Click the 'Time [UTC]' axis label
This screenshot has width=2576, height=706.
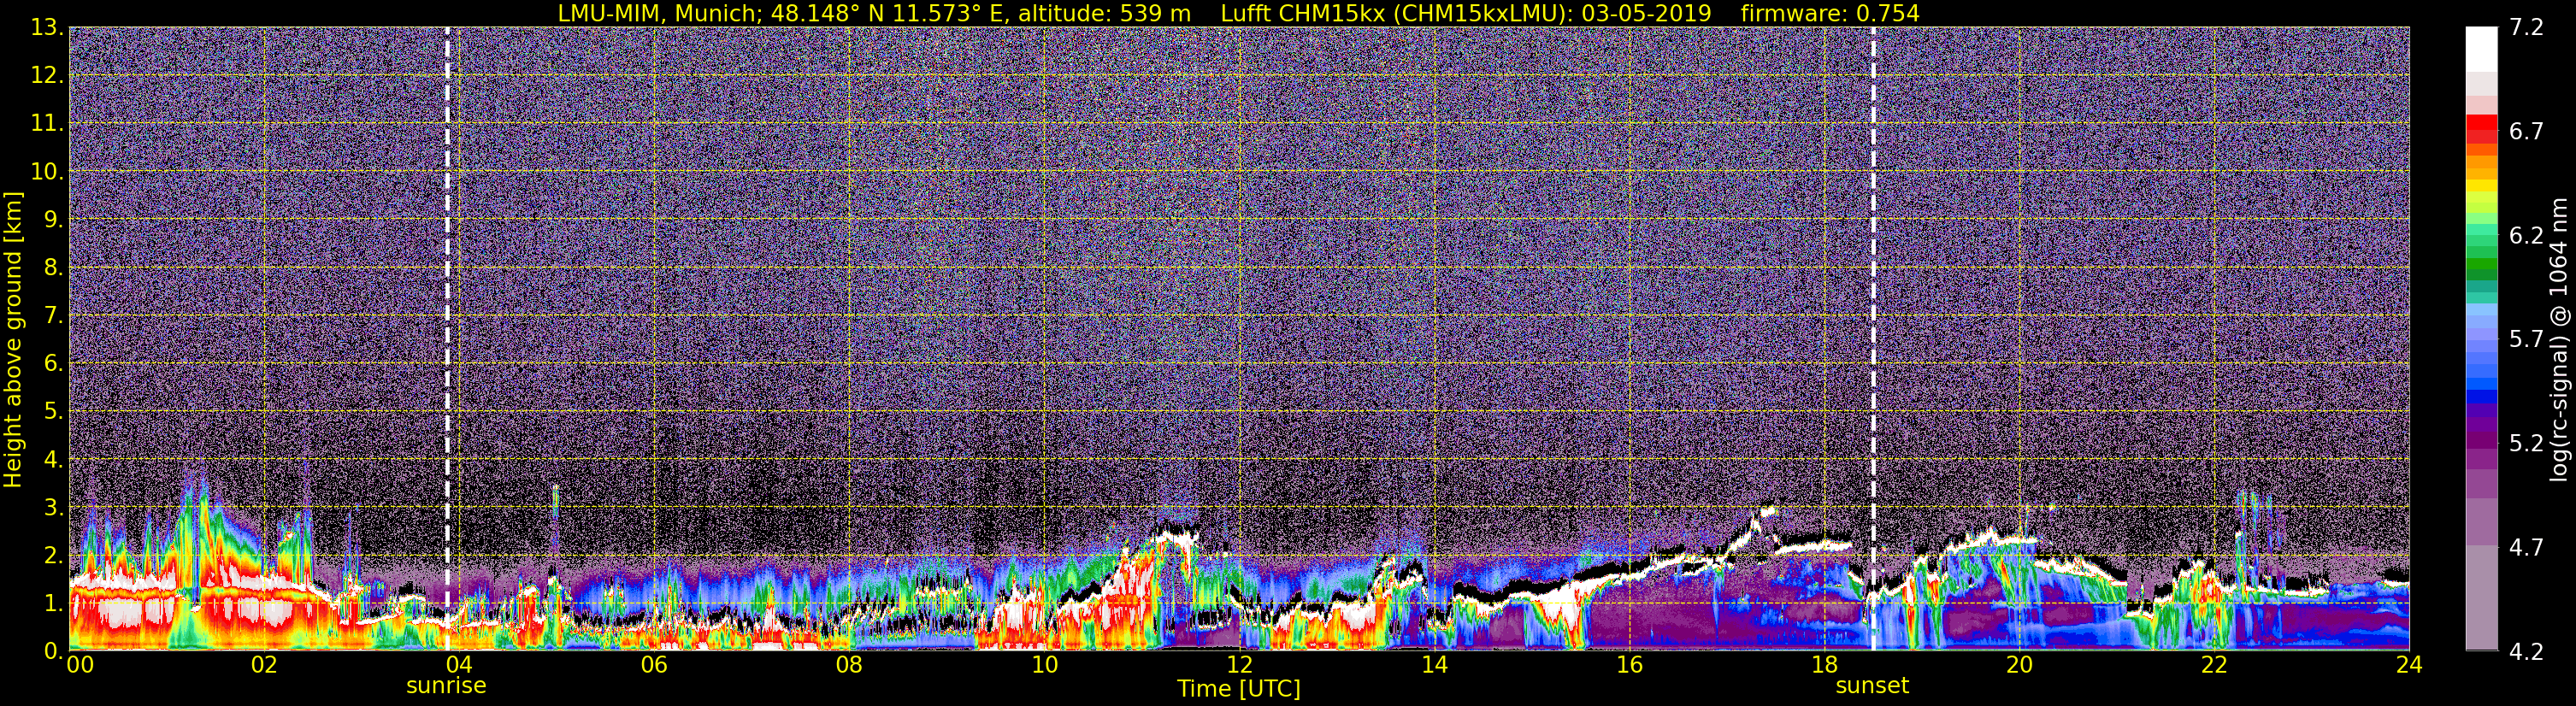1239,689
